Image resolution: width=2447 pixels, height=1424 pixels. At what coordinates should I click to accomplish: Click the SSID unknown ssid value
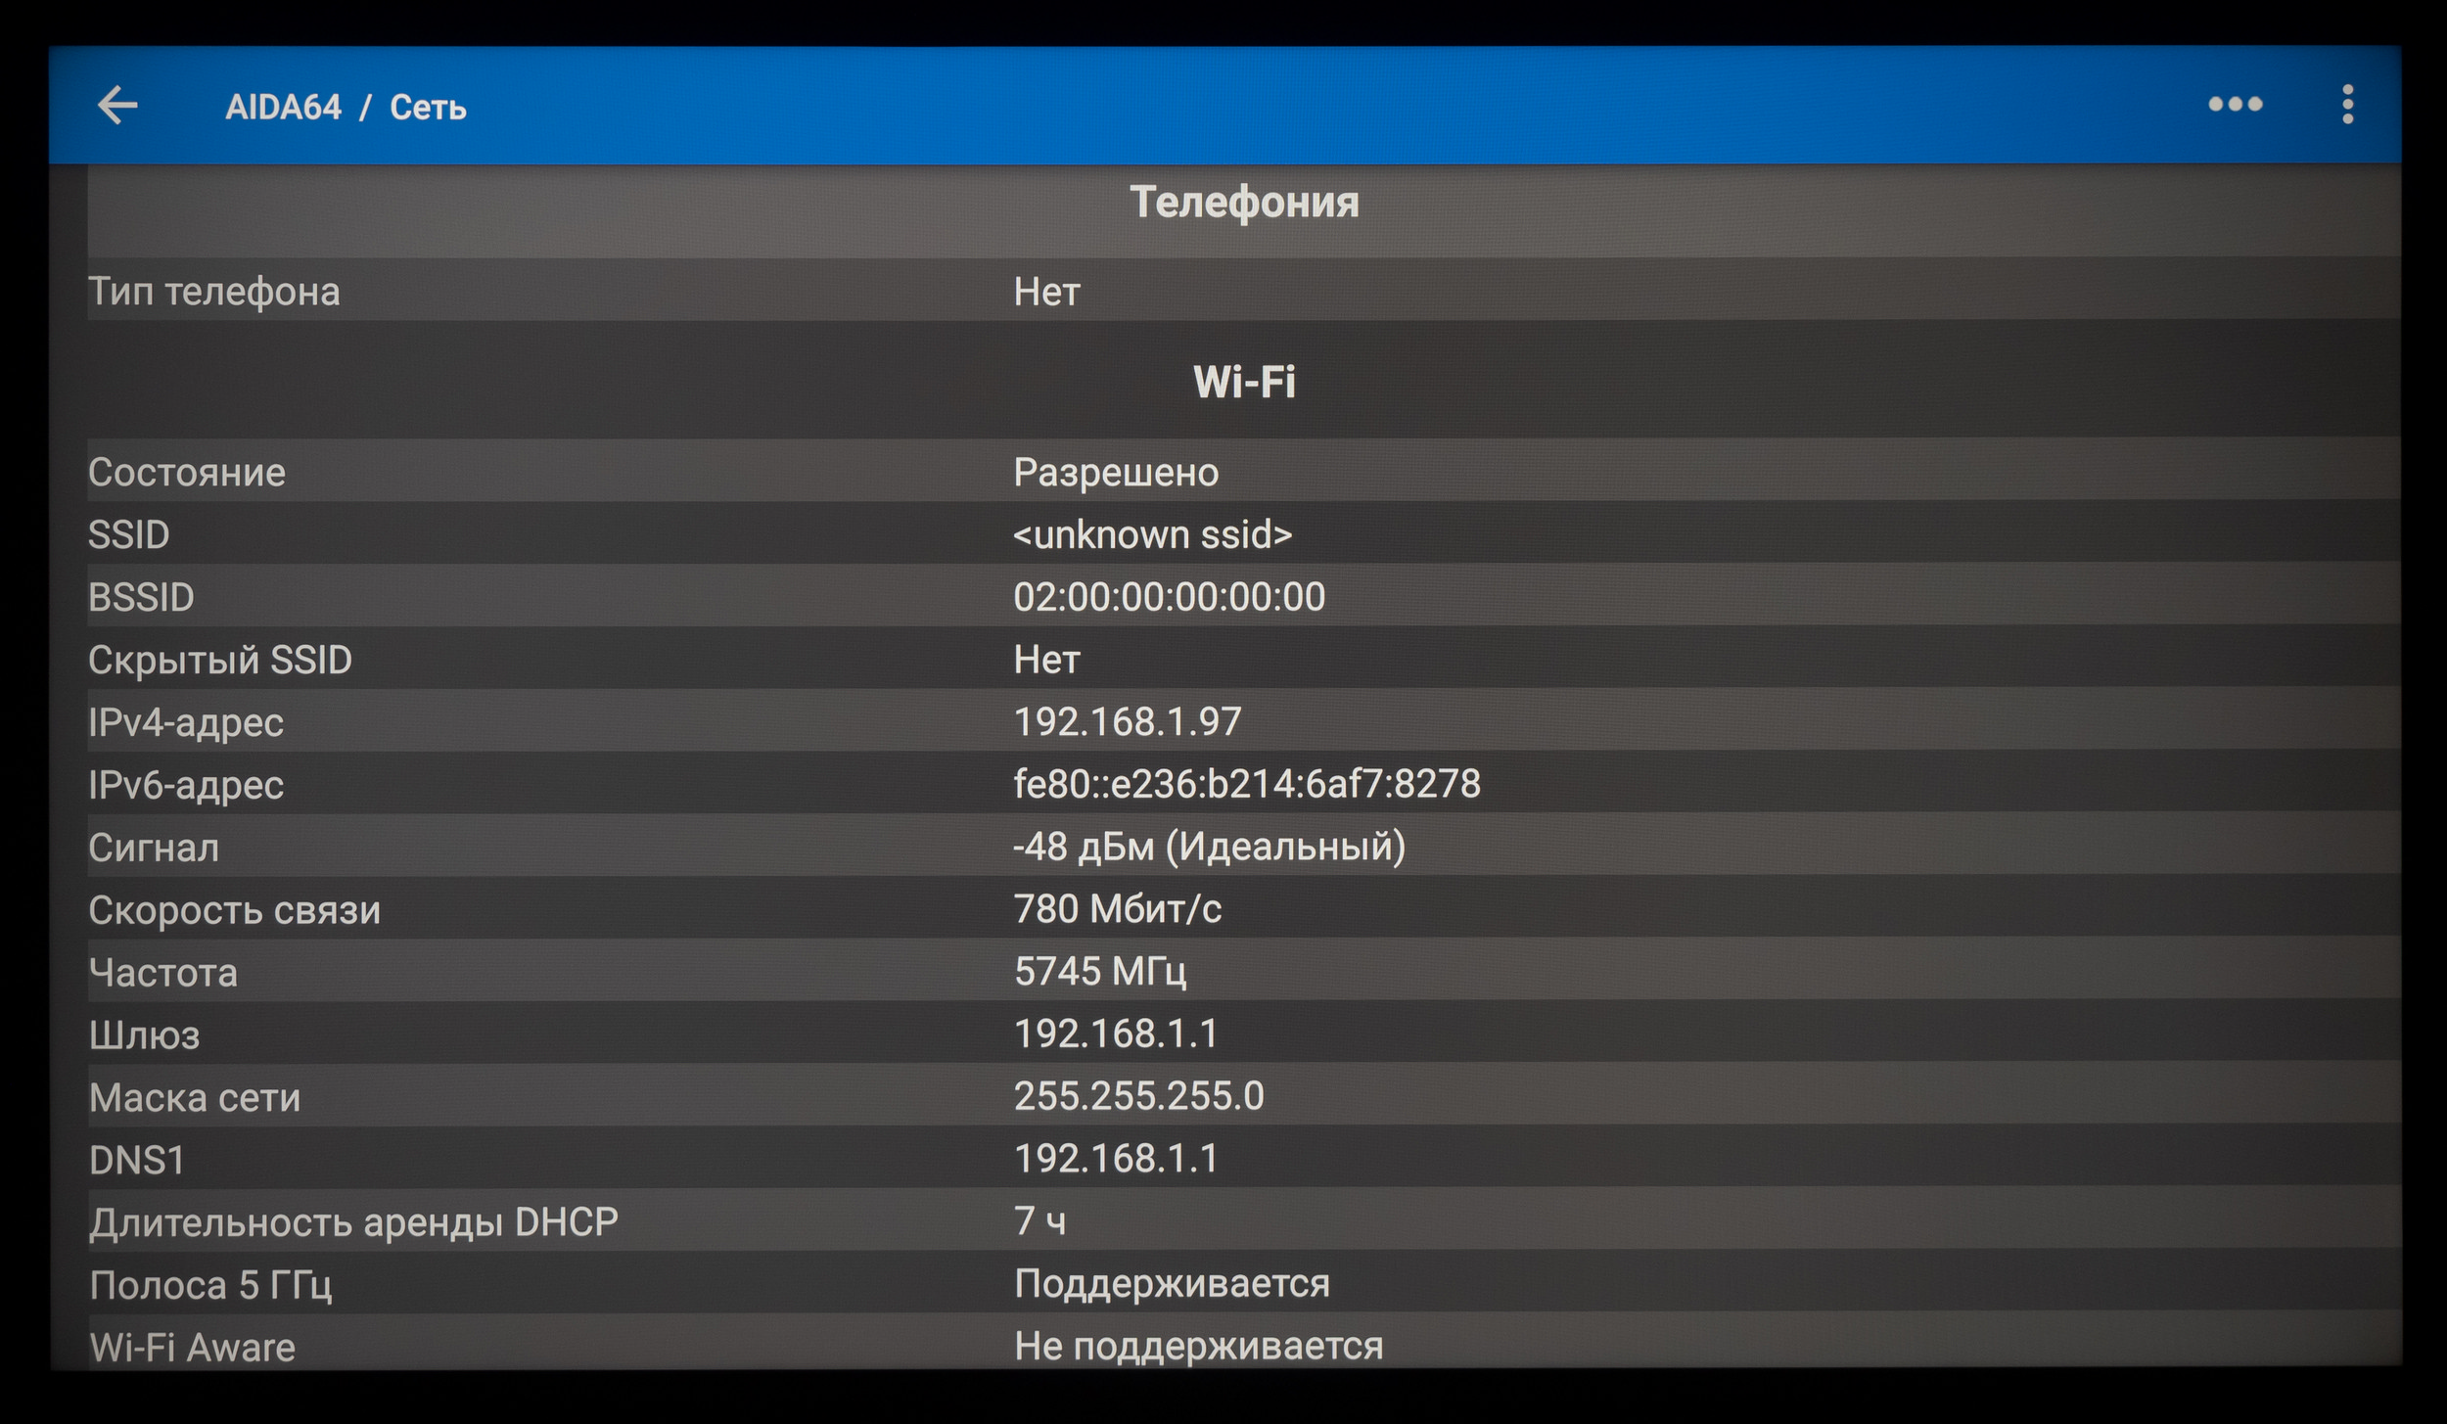1152,535
